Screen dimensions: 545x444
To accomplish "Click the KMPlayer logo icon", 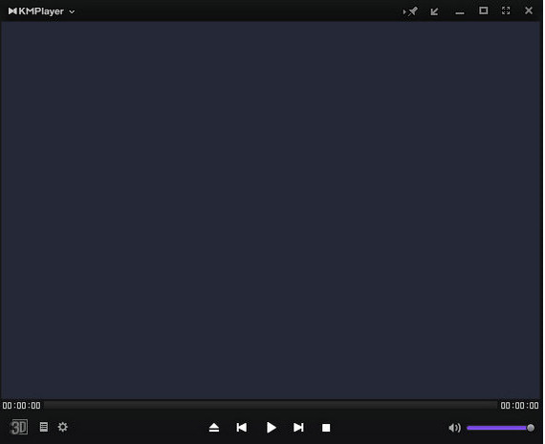I will click(12, 11).
